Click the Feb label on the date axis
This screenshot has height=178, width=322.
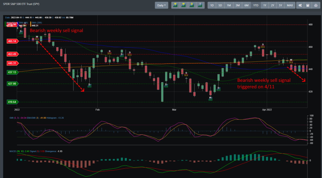tap(98, 110)
